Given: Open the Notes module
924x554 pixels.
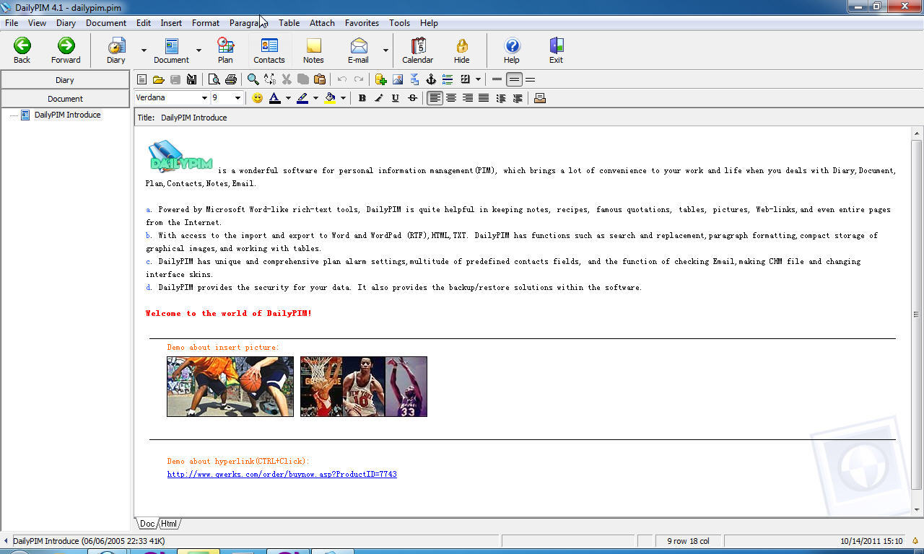Looking at the screenshot, I should [313, 50].
